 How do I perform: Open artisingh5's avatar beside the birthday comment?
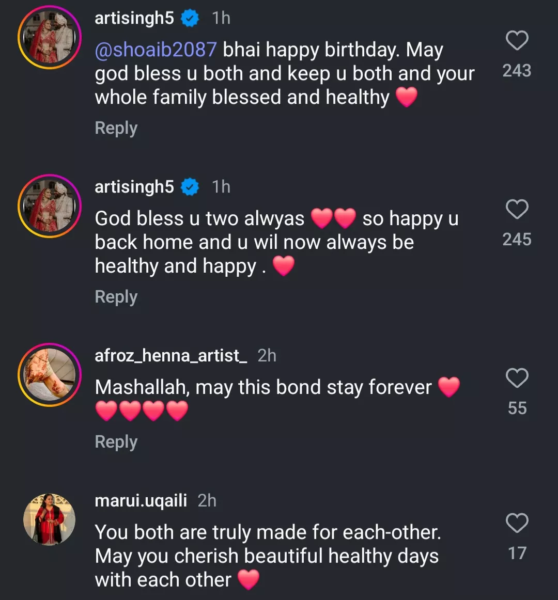50,37
